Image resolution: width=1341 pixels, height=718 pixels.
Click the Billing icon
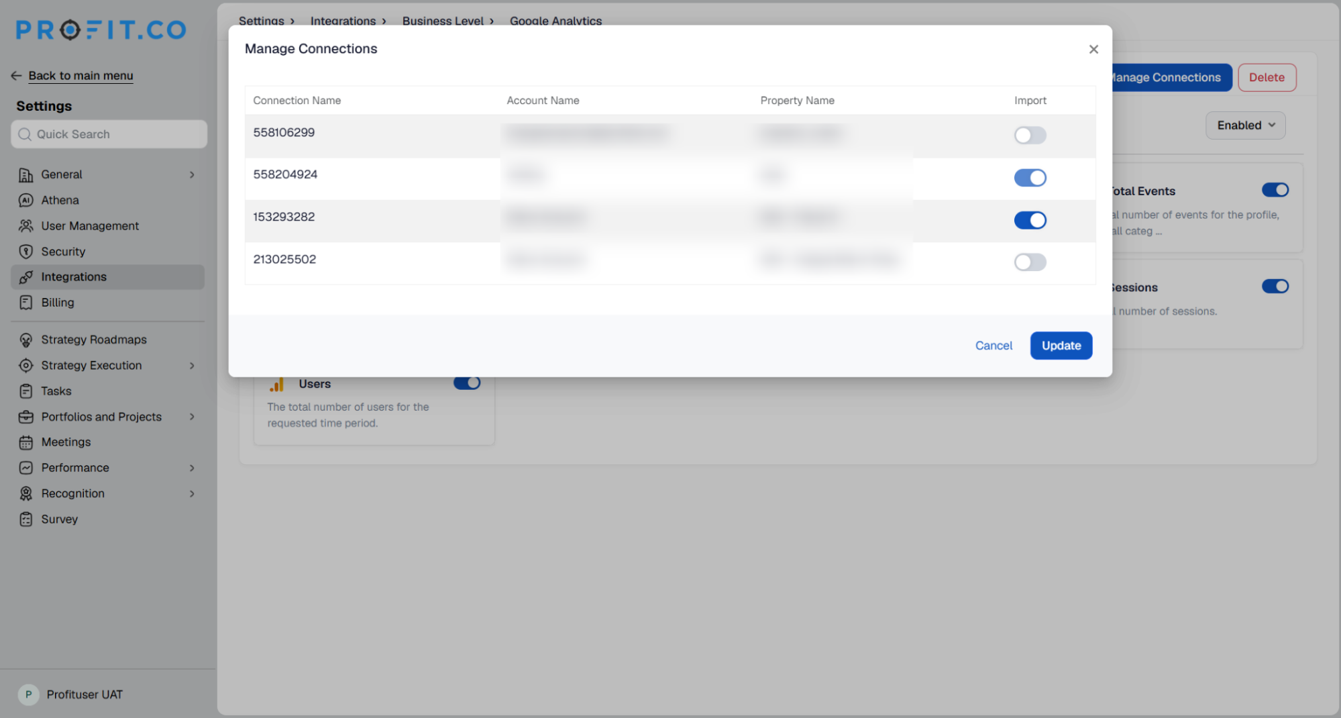pyautogui.click(x=25, y=302)
